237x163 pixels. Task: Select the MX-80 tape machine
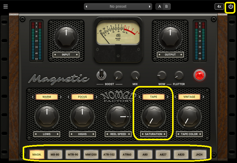(x=55, y=155)
